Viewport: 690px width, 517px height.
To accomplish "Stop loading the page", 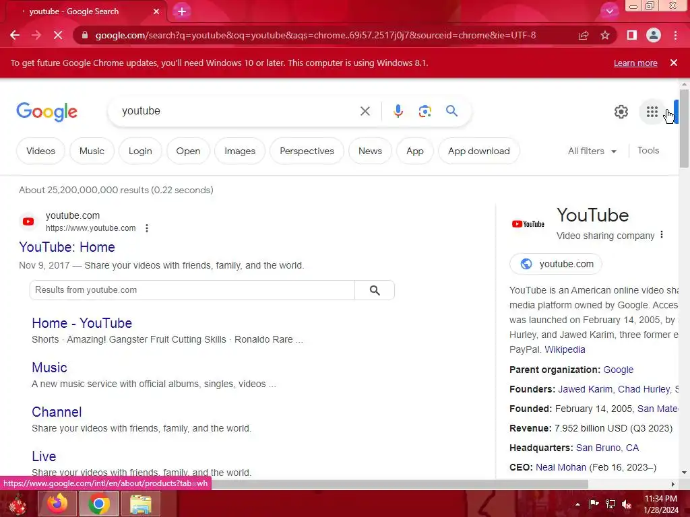I will [58, 35].
